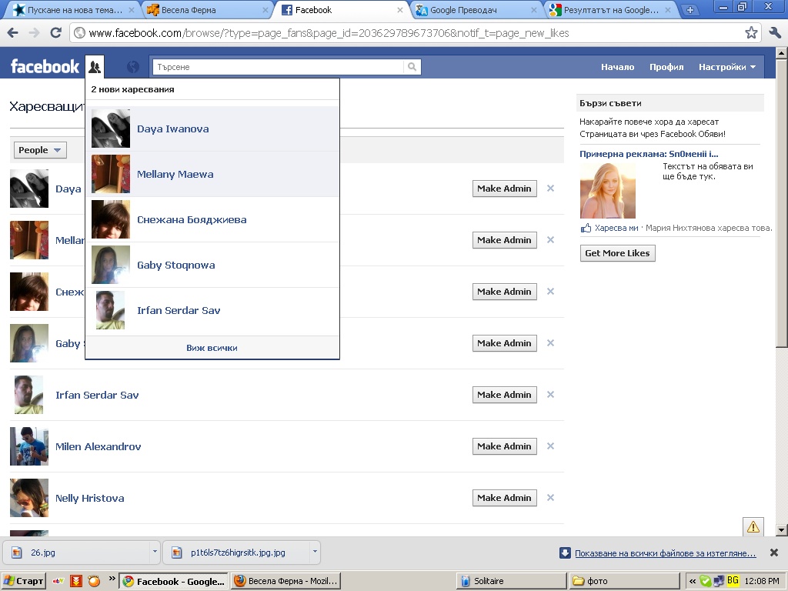This screenshot has height=591, width=788.
Task: Open Профил in header
Action: [x=666, y=67]
